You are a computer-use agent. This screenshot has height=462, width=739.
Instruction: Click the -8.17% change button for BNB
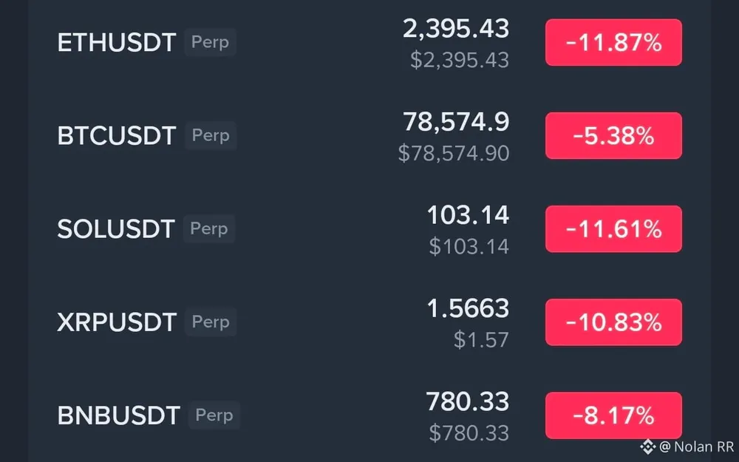coord(613,415)
